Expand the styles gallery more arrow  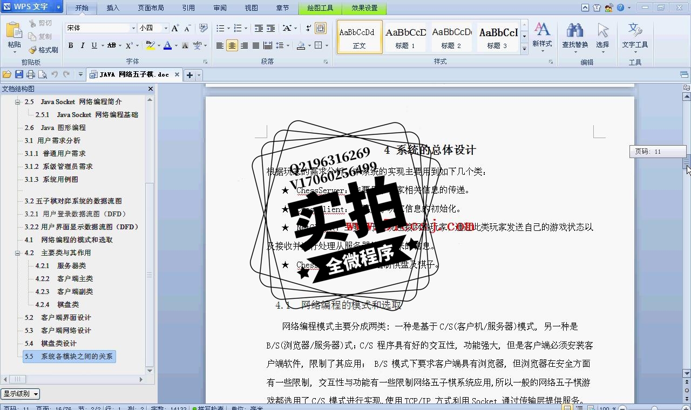[x=524, y=49]
